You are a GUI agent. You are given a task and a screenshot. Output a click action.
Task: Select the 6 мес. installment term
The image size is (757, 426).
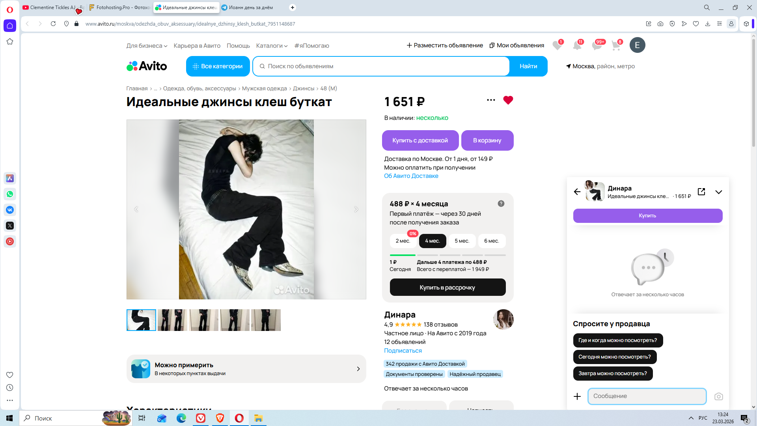(491, 241)
